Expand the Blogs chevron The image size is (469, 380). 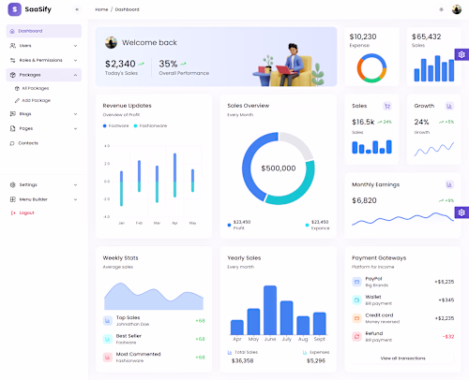[x=75, y=114]
